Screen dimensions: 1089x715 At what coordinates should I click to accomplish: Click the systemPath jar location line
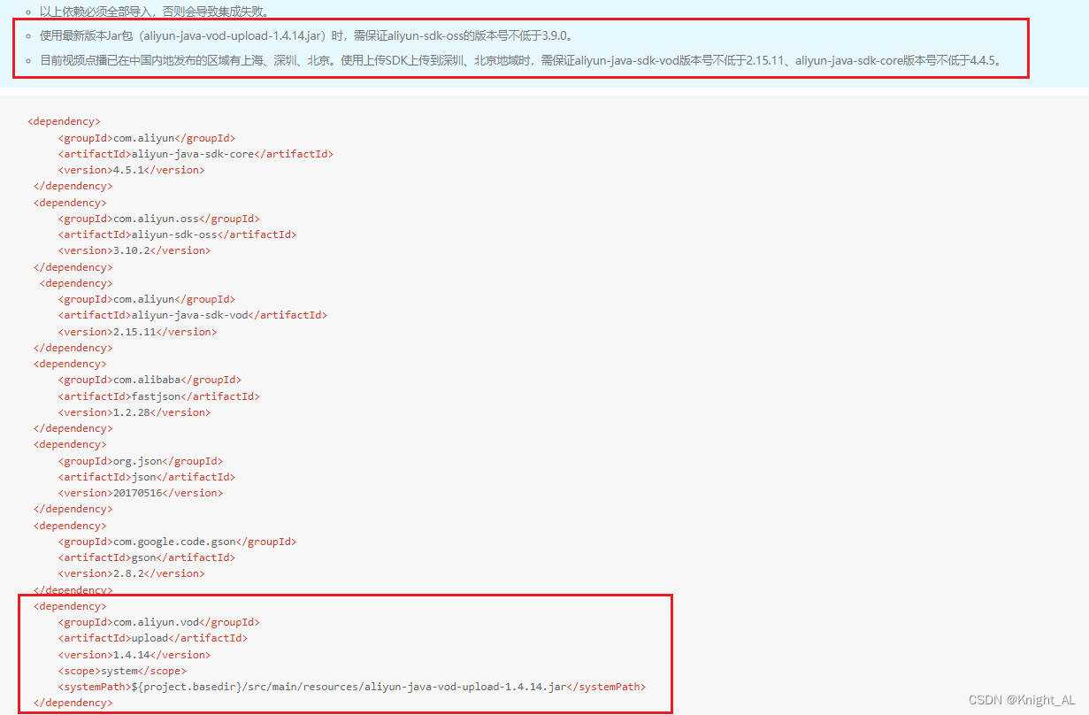[x=352, y=687]
